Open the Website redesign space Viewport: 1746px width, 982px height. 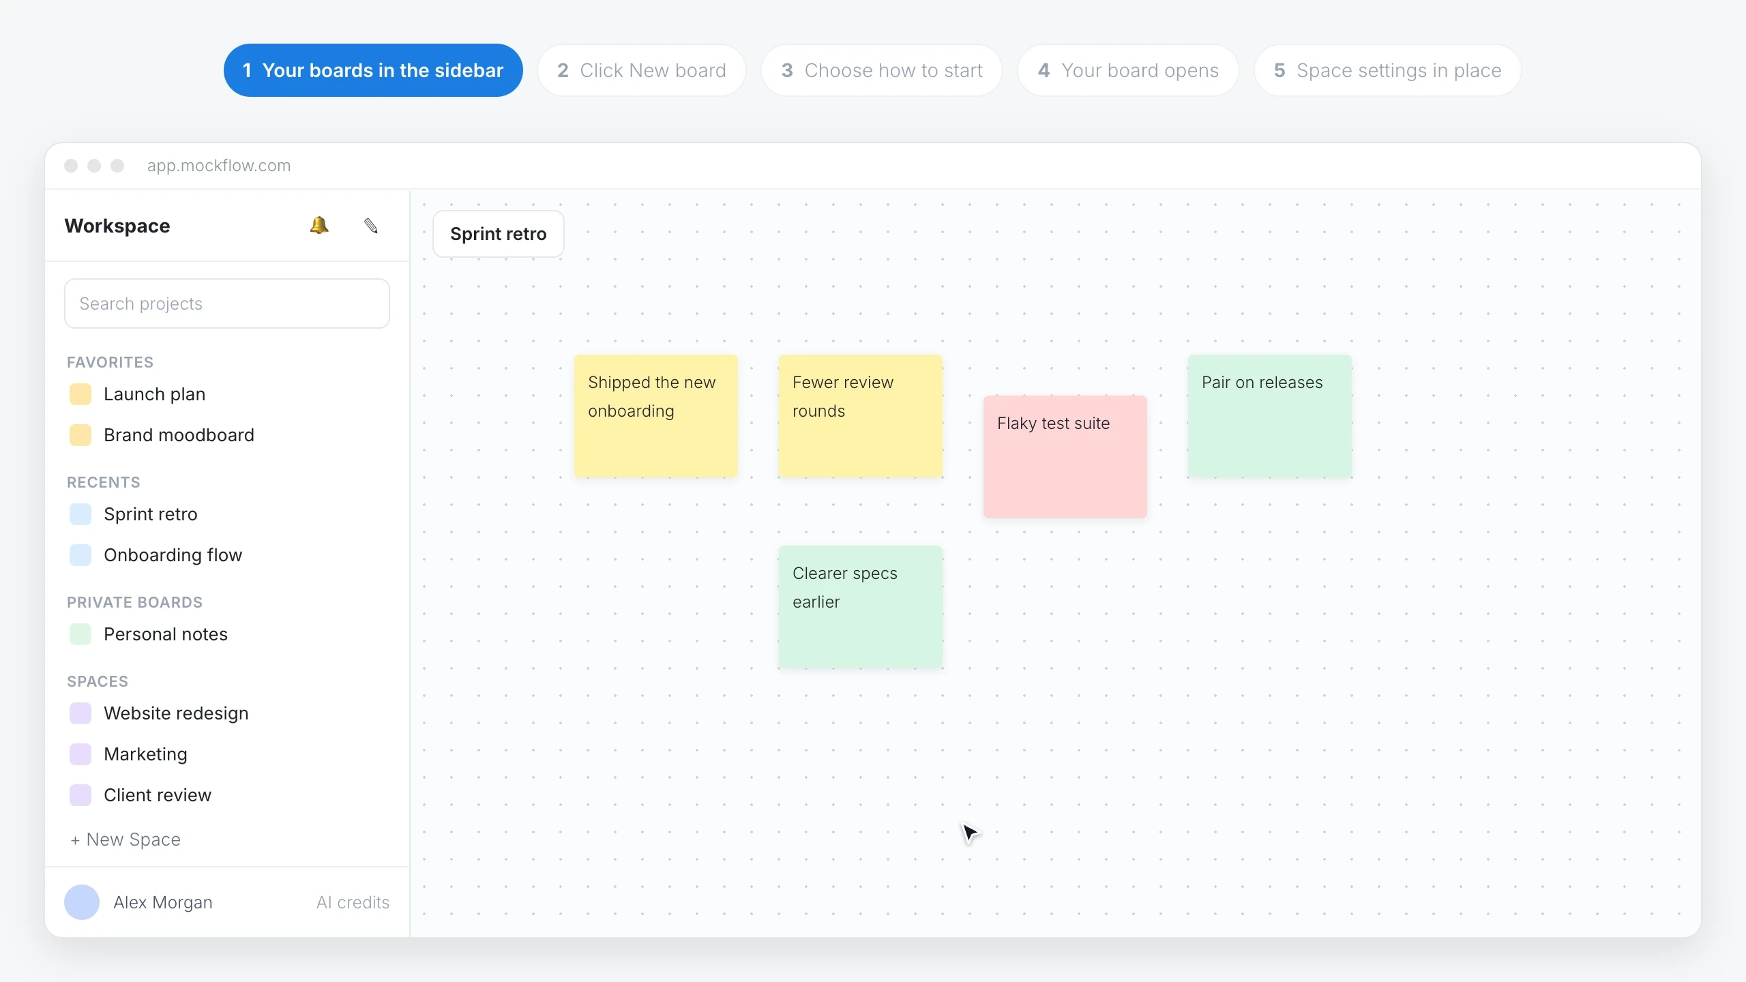(x=176, y=713)
